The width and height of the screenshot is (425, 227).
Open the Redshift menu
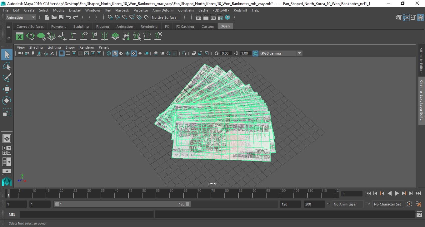tap(240, 10)
